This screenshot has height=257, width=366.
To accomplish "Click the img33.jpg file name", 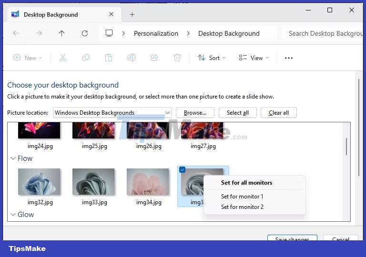I will [x=94, y=202].
